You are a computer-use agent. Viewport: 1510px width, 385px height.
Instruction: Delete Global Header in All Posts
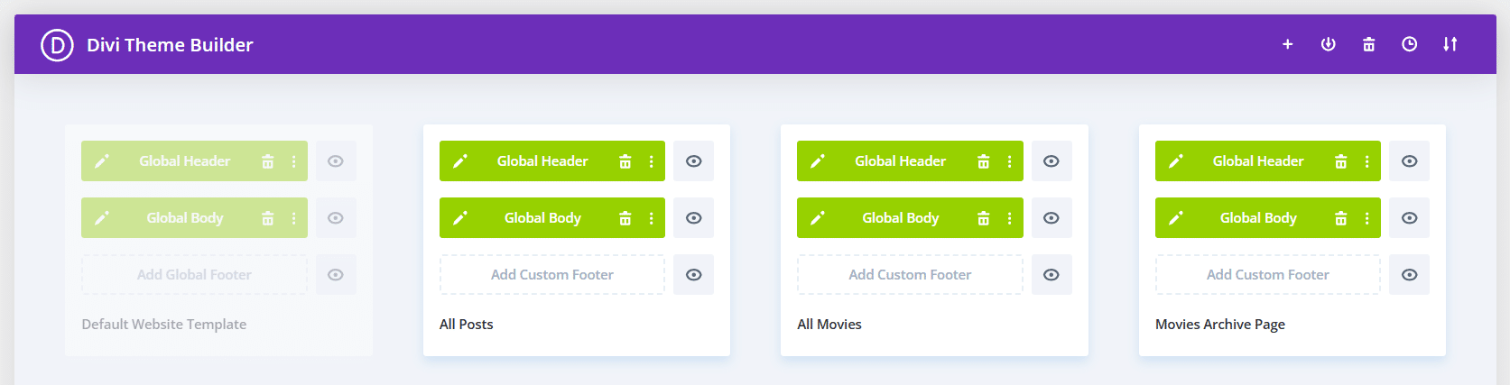pos(625,161)
